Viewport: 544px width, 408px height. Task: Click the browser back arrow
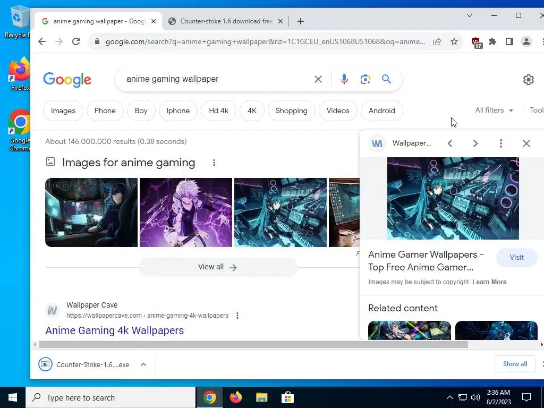click(x=42, y=41)
